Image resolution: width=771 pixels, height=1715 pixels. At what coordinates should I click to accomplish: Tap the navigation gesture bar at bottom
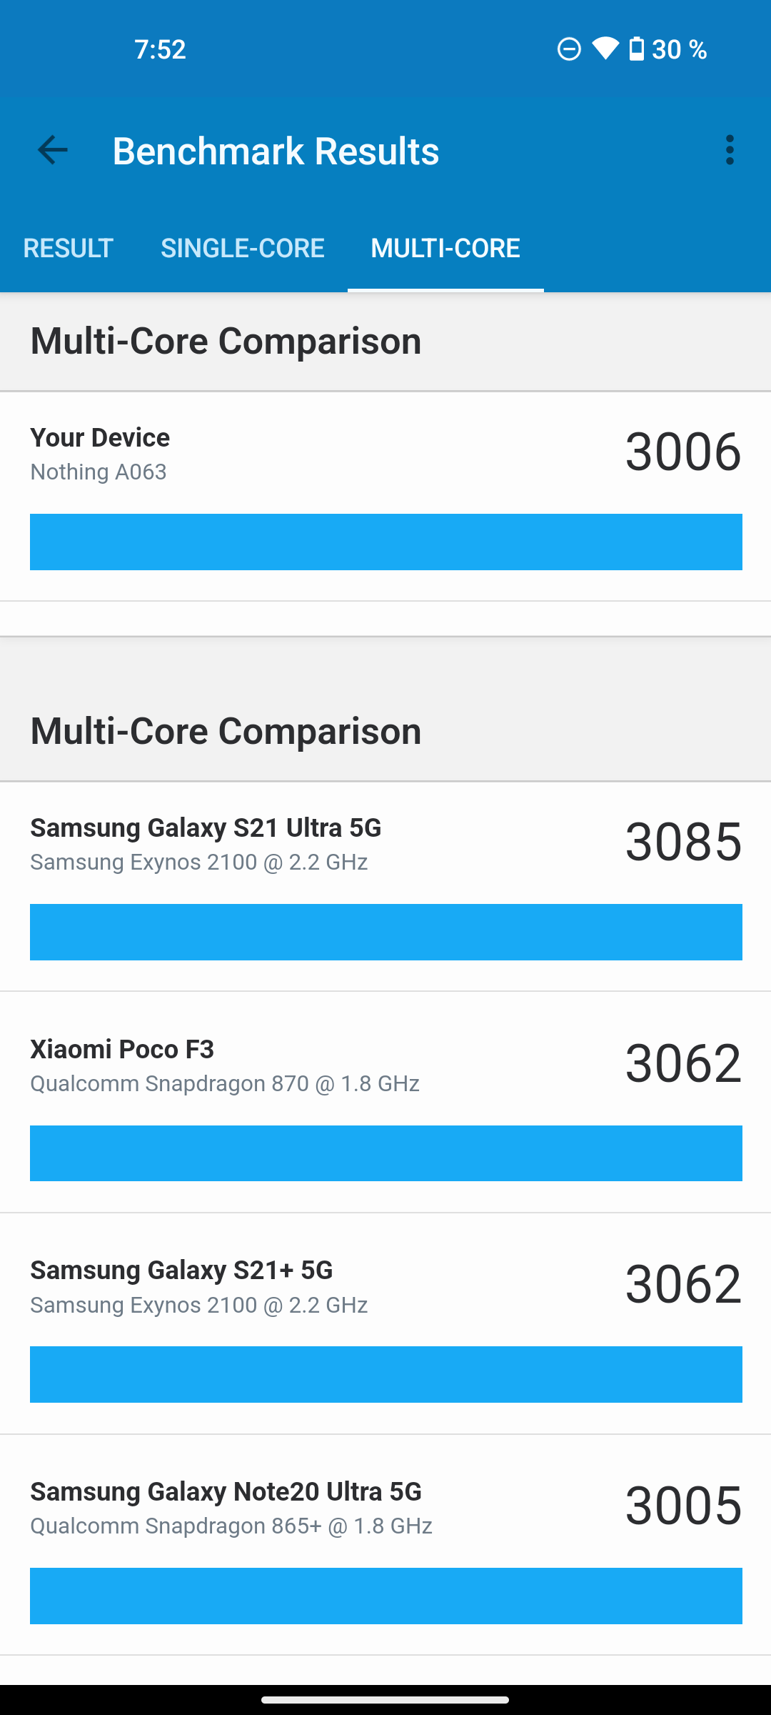pyautogui.click(x=385, y=1700)
